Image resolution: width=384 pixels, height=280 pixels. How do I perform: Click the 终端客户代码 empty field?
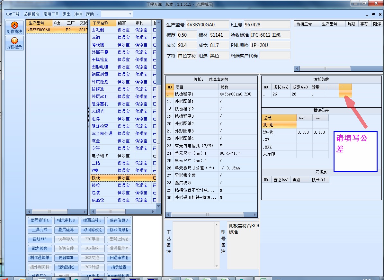tap(275, 56)
